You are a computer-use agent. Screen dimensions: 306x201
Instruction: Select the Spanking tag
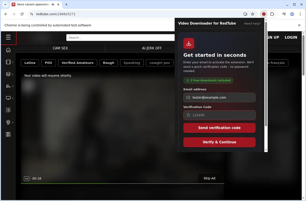tap(132, 63)
